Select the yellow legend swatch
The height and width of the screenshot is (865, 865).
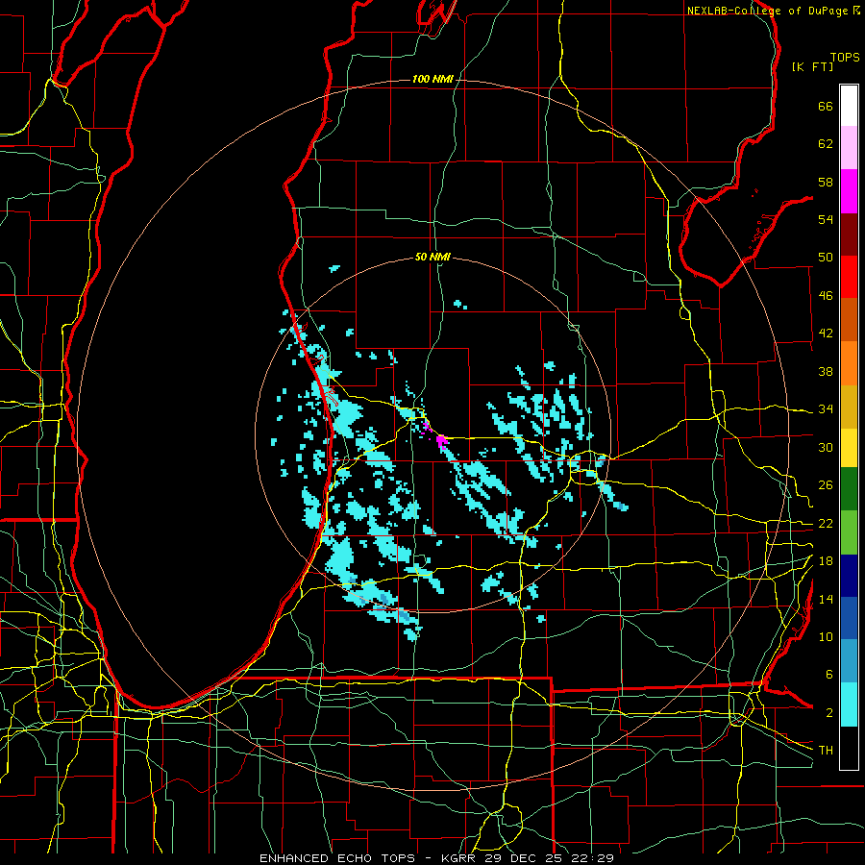coord(849,448)
